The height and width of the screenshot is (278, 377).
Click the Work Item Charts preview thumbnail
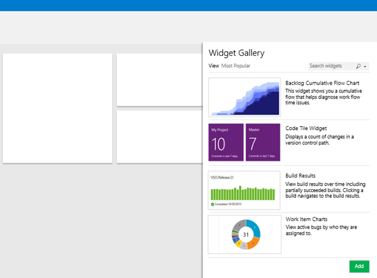pyautogui.click(x=244, y=235)
